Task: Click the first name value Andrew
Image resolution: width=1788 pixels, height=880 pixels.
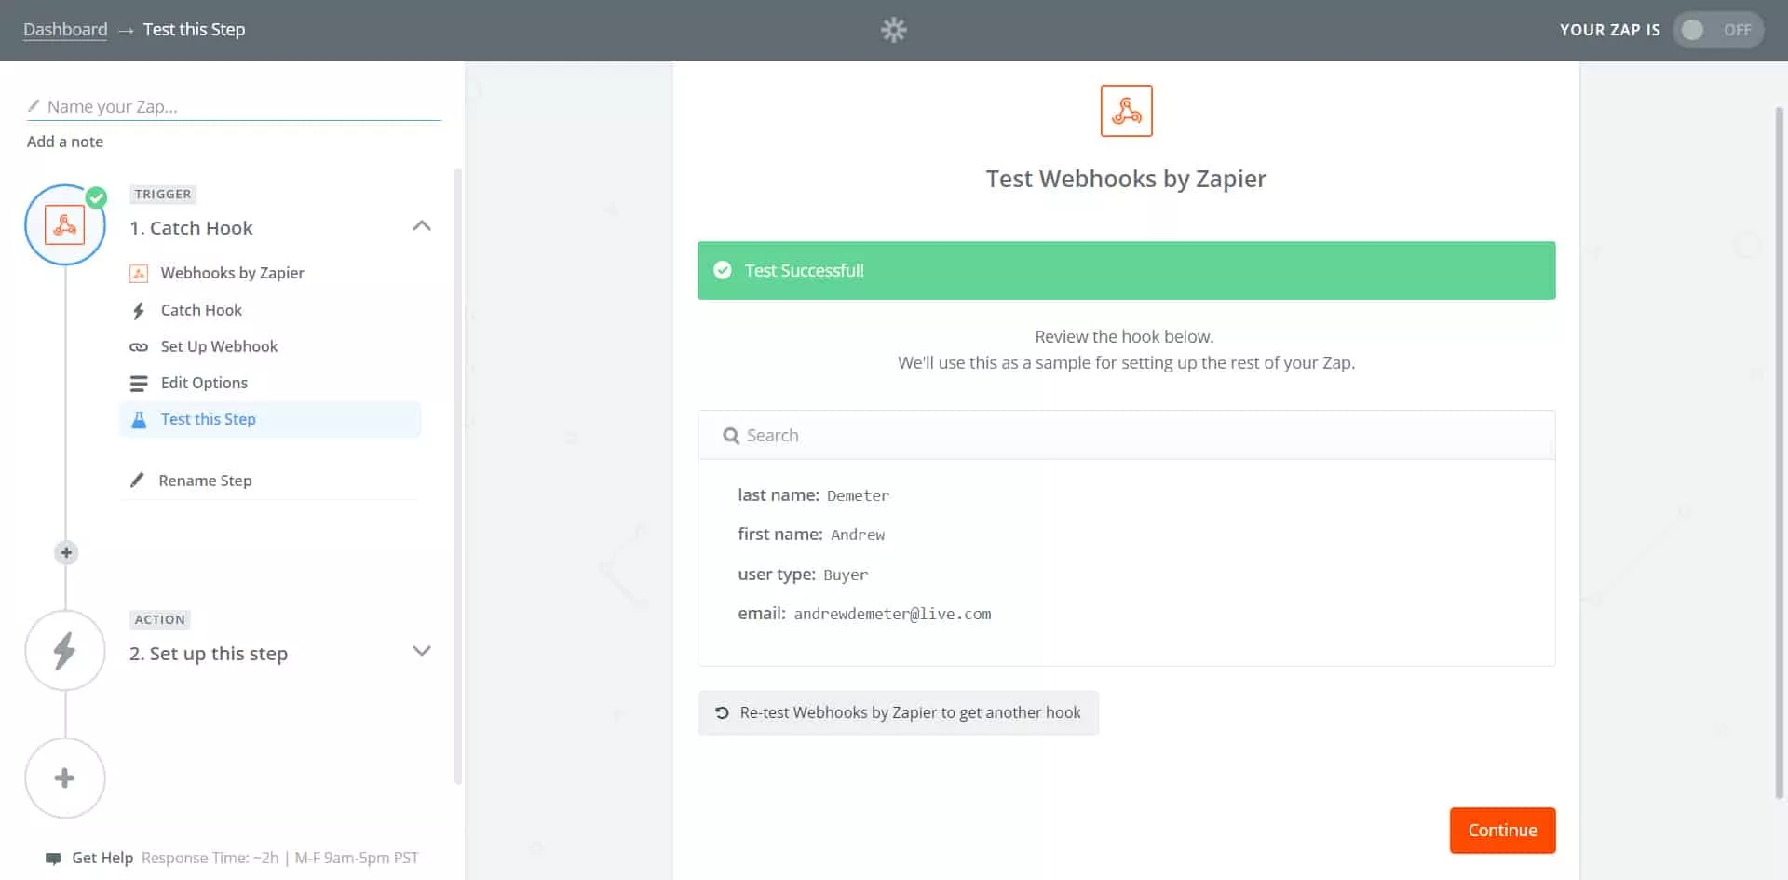Action: (x=858, y=535)
